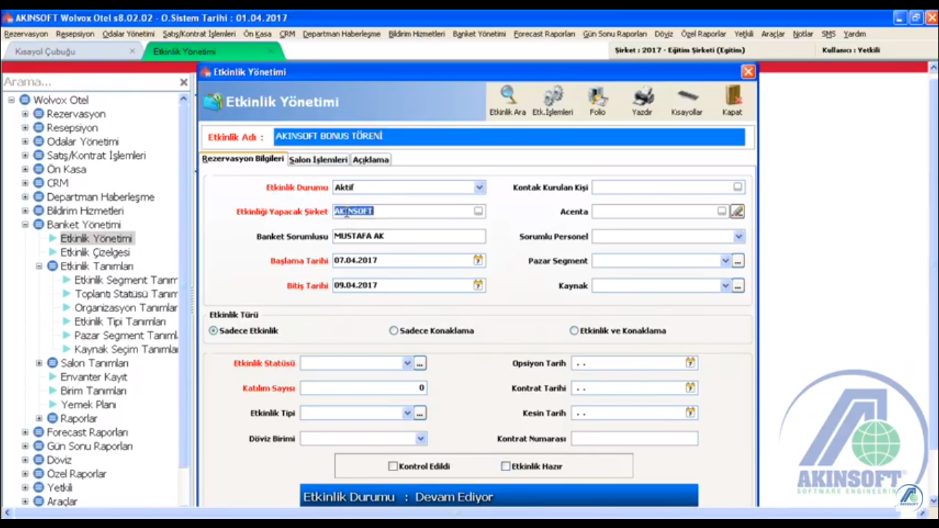939x528 pixels.
Task: Open calendar picker for Bitiş Tarihi
Action: [x=478, y=285]
